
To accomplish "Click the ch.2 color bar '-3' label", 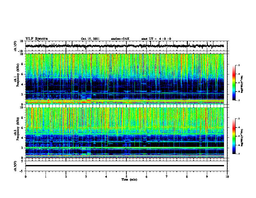I will 238,119.
